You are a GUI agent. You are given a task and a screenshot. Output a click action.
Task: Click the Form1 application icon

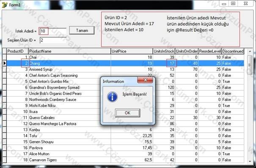point(5,5)
